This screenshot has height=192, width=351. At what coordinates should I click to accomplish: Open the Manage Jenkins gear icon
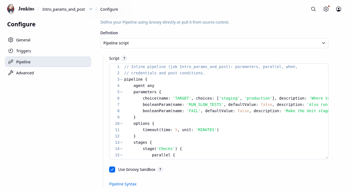coord(326,9)
